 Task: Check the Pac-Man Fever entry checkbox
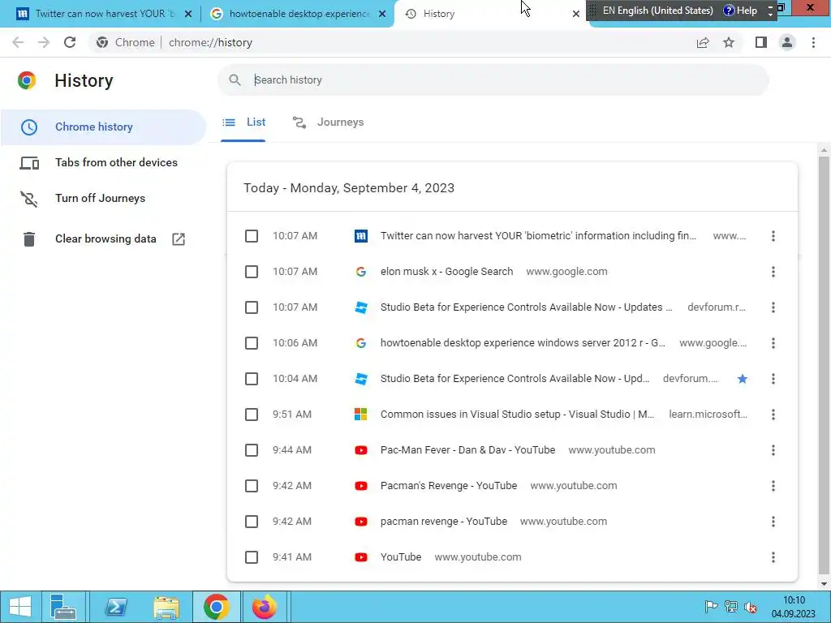pos(252,450)
